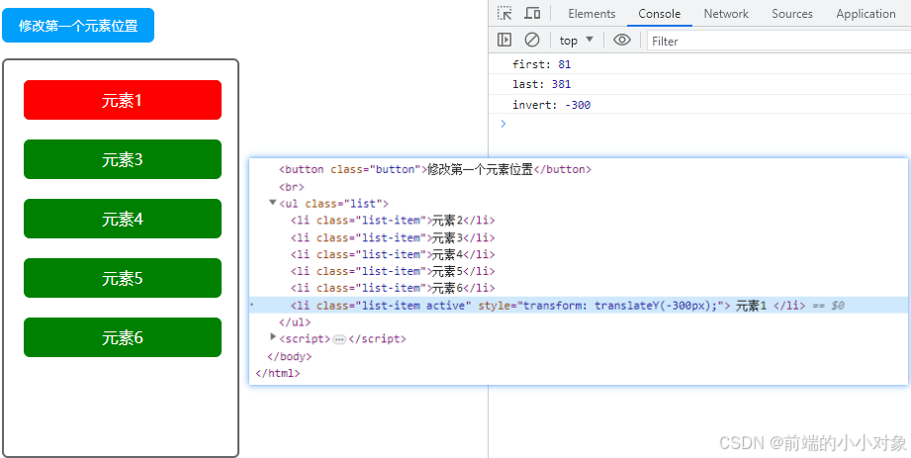This screenshot has height=458, width=911.
Task: Click the console log 'last: 381'
Action: pos(541,84)
